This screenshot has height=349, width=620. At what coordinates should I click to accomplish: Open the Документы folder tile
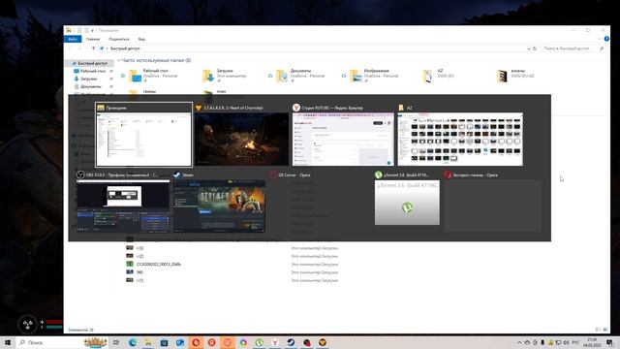point(300,76)
